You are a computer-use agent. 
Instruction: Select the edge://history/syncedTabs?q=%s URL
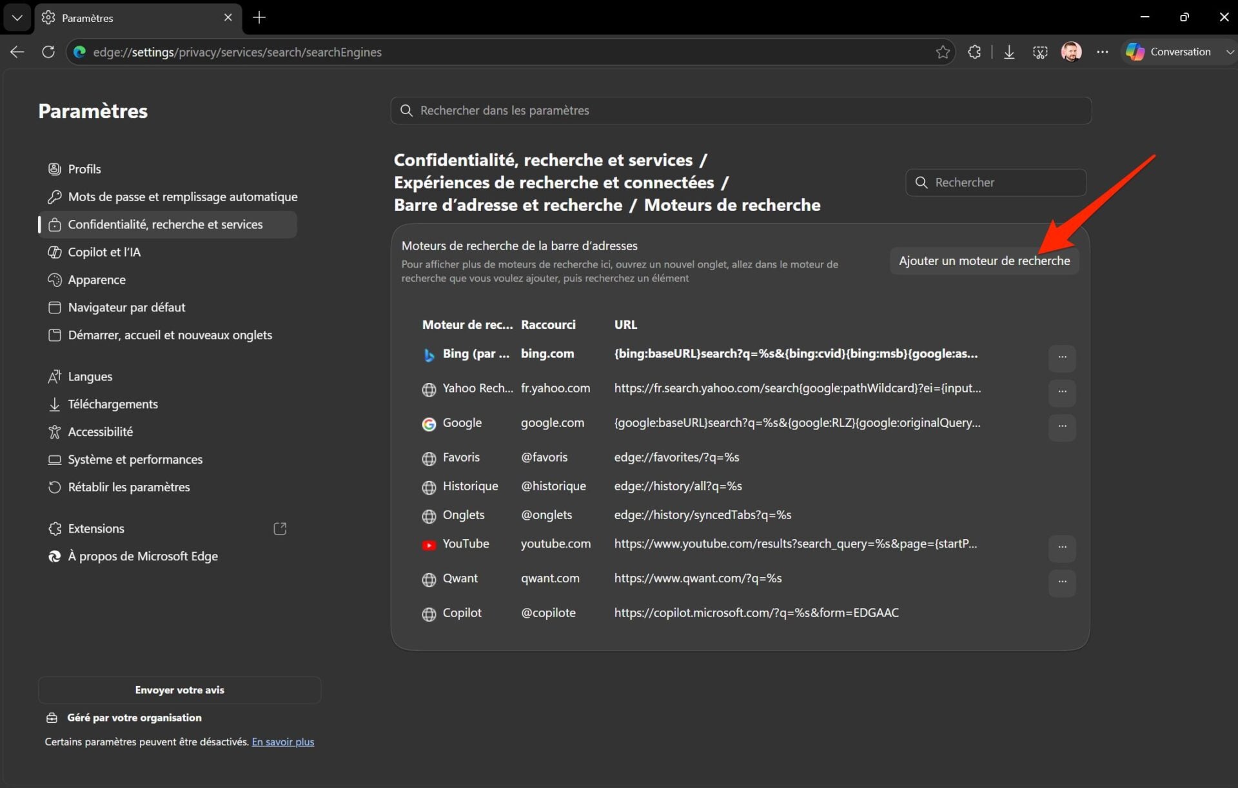(x=703, y=515)
